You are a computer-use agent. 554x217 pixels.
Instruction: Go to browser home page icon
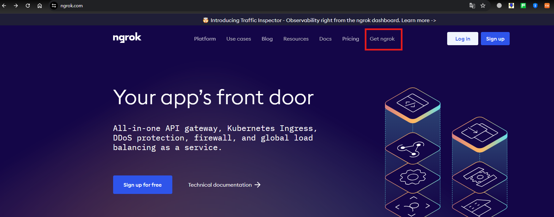pos(40,6)
